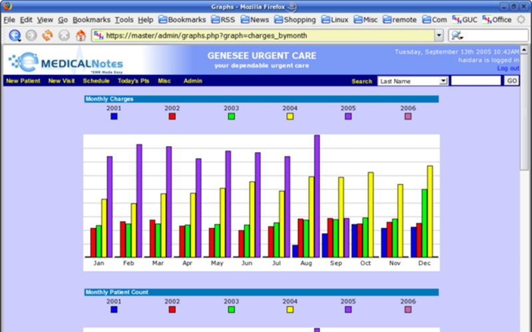Open the Shopping bookmarks folder
532x332 pixels.
point(295,20)
